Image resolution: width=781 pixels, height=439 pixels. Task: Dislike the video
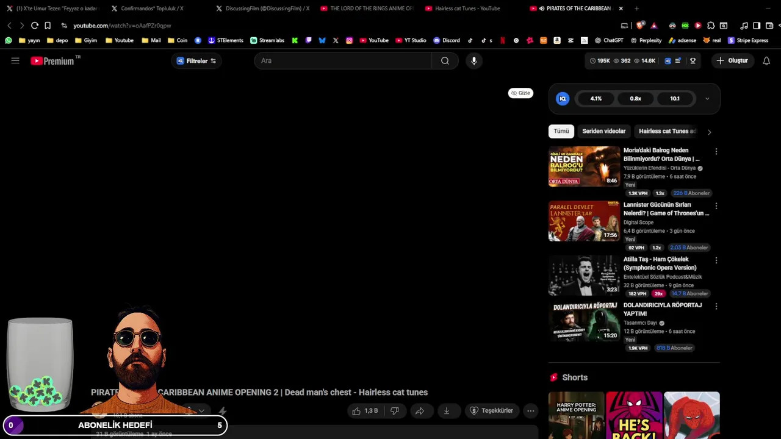(x=395, y=411)
